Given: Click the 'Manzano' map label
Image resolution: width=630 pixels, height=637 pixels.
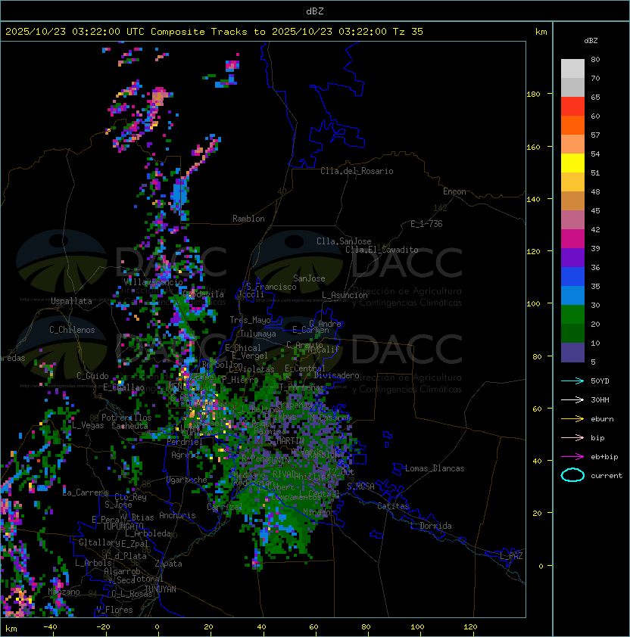Looking at the screenshot, I should [64, 592].
